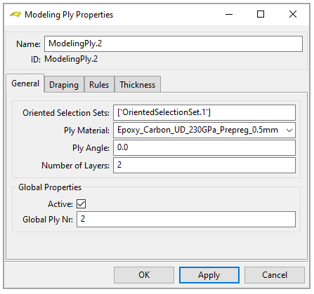Click the ID text ModelingPly.2
Screen dimensions: 314x294
click(x=71, y=59)
